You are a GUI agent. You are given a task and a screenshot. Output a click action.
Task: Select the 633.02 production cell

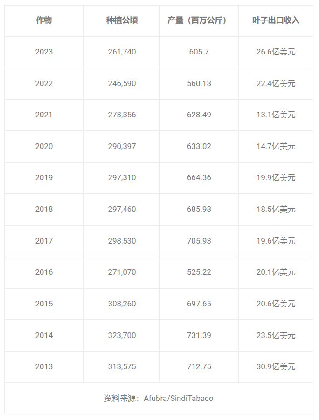(199, 146)
